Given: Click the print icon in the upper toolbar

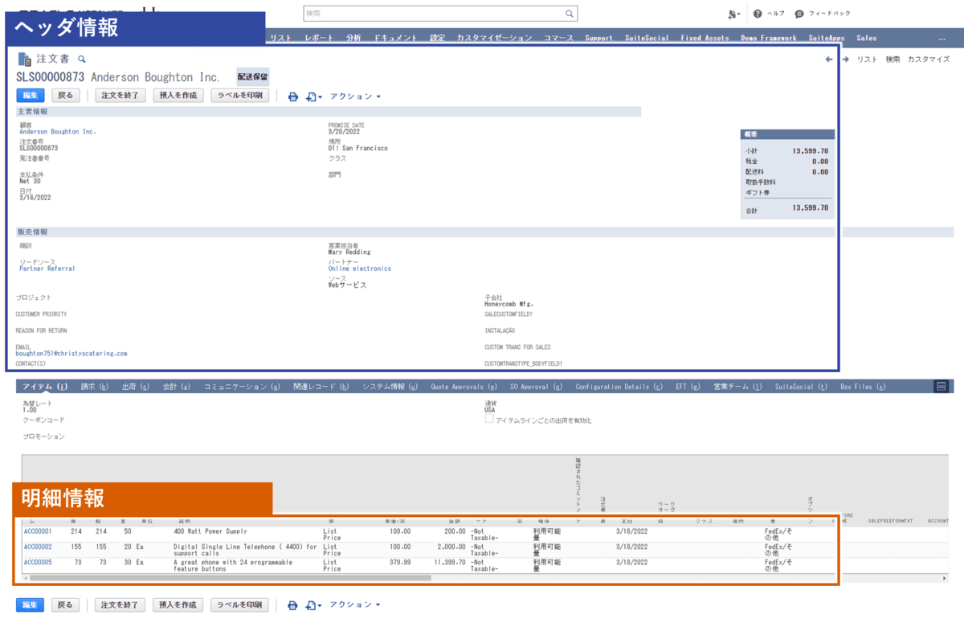Looking at the screenshot, I should [x=293, y=96].
